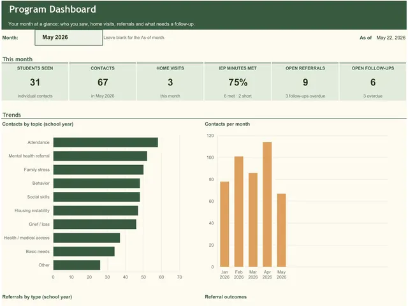
Task: Click the 'Contacts per month' chart title
Action: click(x=227, y=124)
